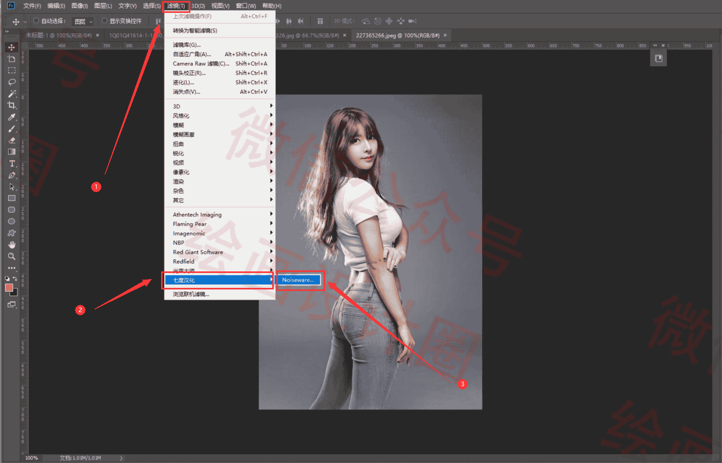Viewport: 722px width, 463px height.
Task: Activate the Hand tool
Action: [11, 245]
